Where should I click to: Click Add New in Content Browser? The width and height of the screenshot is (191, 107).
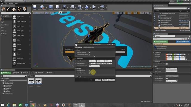6,73
